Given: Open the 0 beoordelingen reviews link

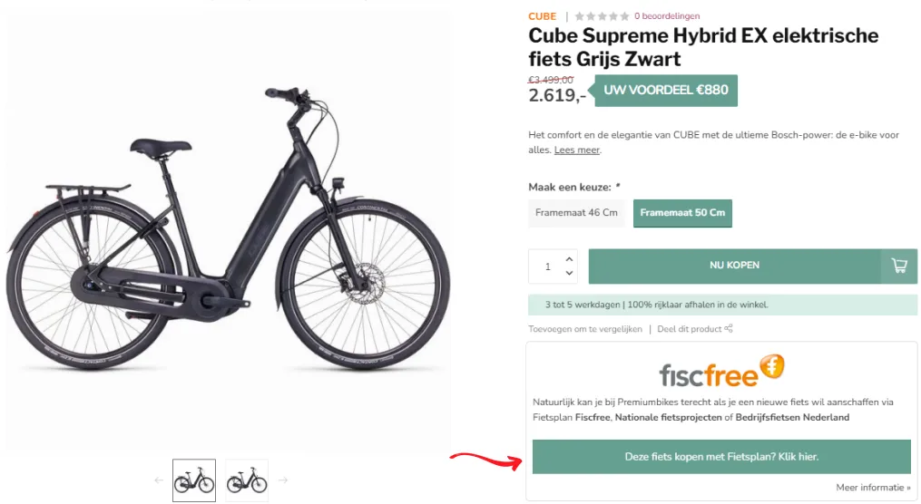Looking at the screenshot, I should click(x=667, y=16).
